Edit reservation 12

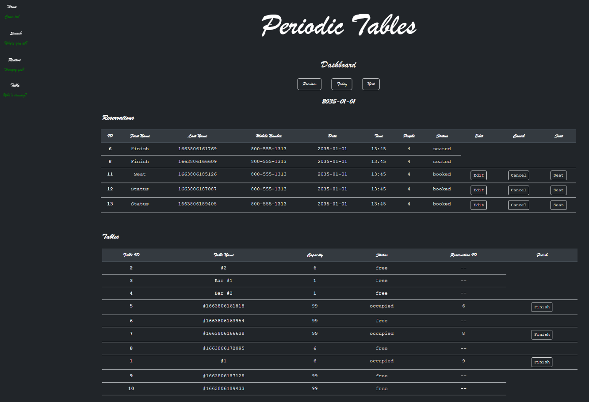tap(478, 190)
